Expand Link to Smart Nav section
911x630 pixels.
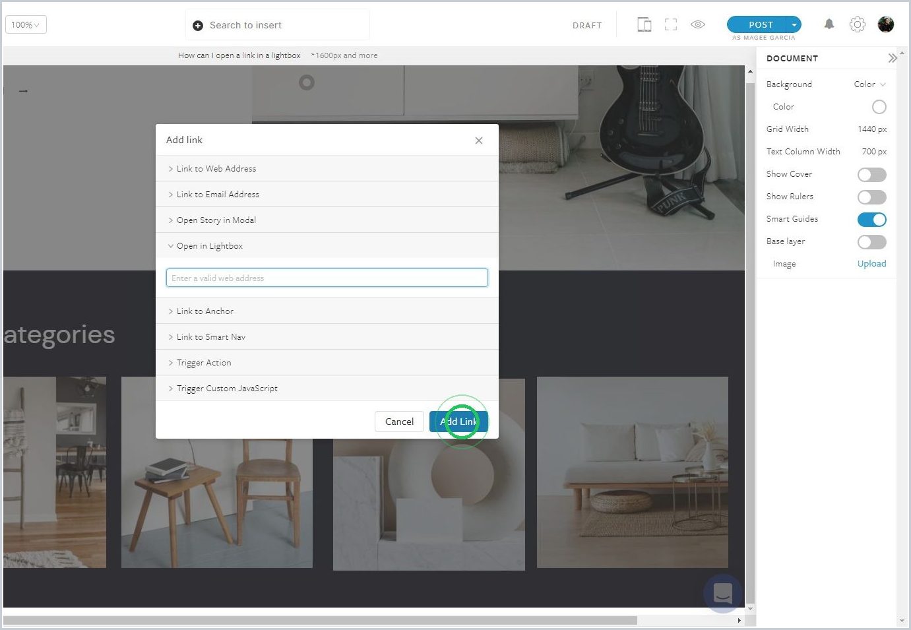[327, 337]
